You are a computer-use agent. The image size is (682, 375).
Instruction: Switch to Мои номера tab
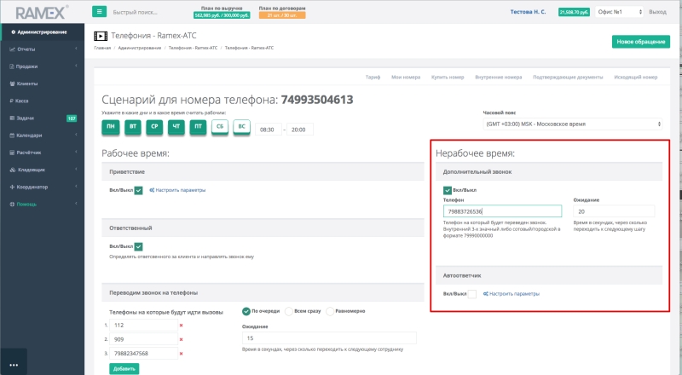point(406,78)
